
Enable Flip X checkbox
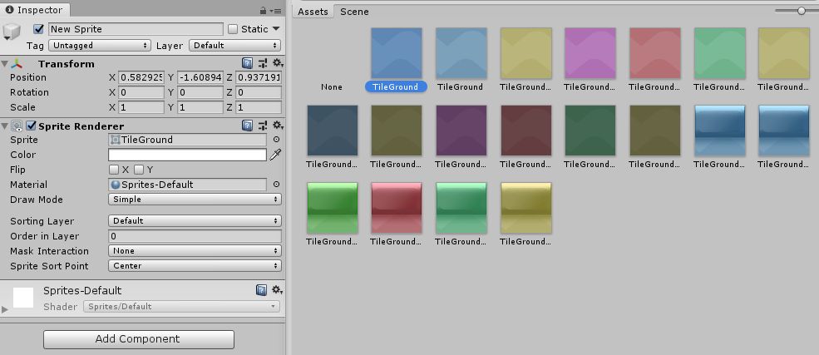pos(113,170)
